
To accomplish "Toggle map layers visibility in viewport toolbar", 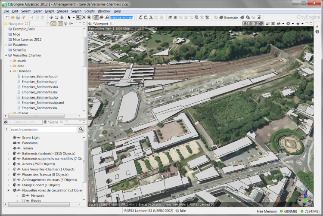I will (x=245, y=24).
